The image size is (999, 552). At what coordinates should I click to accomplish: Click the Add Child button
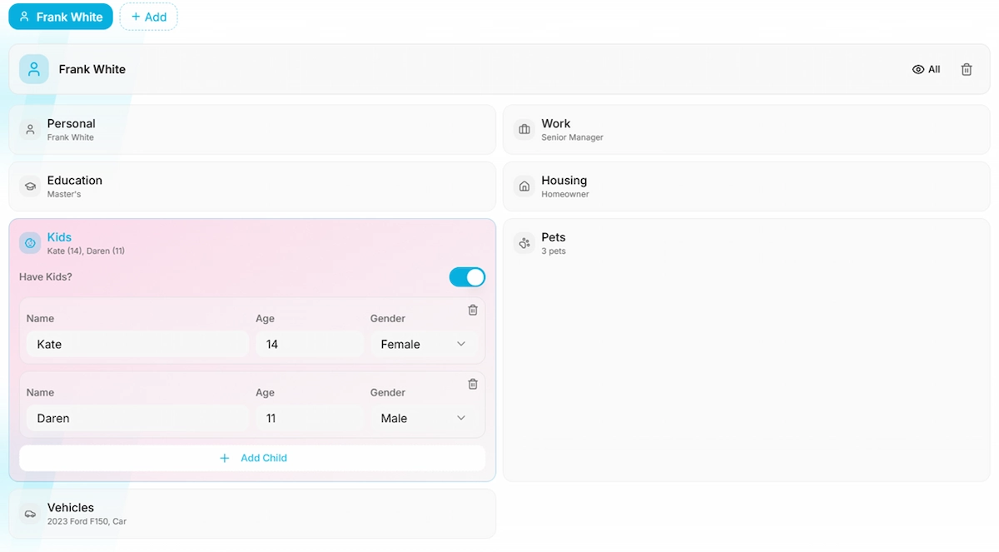pos(252,457)
